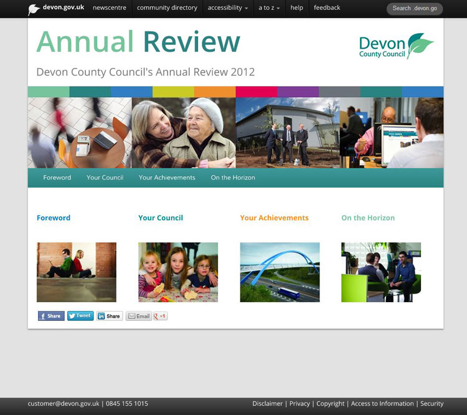
Task: Expand the accessibility dropdown menu
Action: click(227, 7)
